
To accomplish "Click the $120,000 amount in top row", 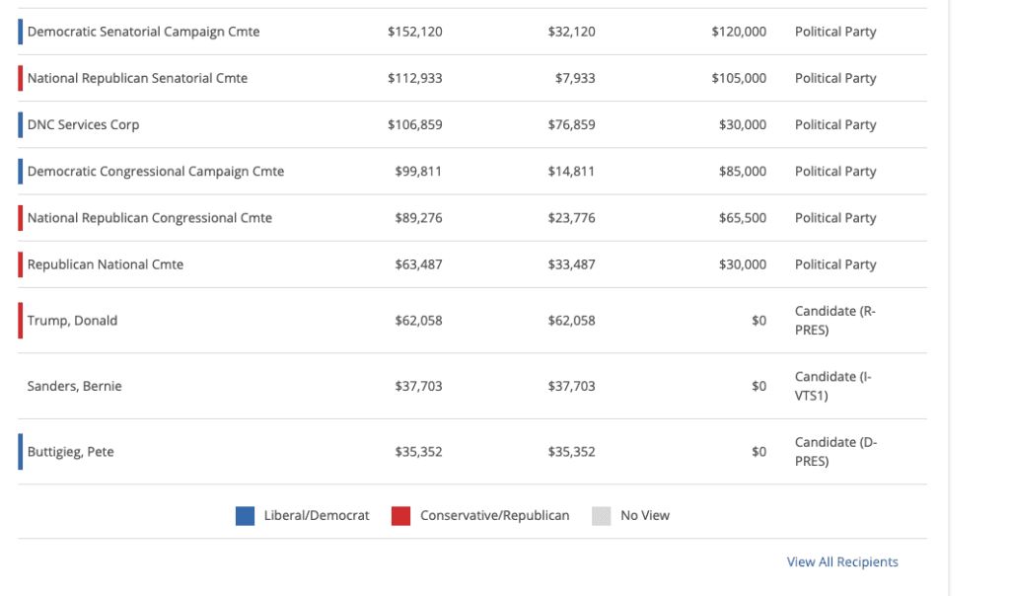I will click(x=738, y=32).
